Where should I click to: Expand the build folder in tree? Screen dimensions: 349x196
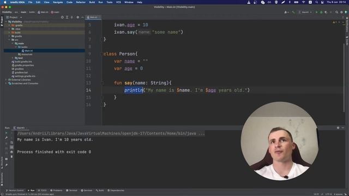pyautogui.click(x=9, y=33)
